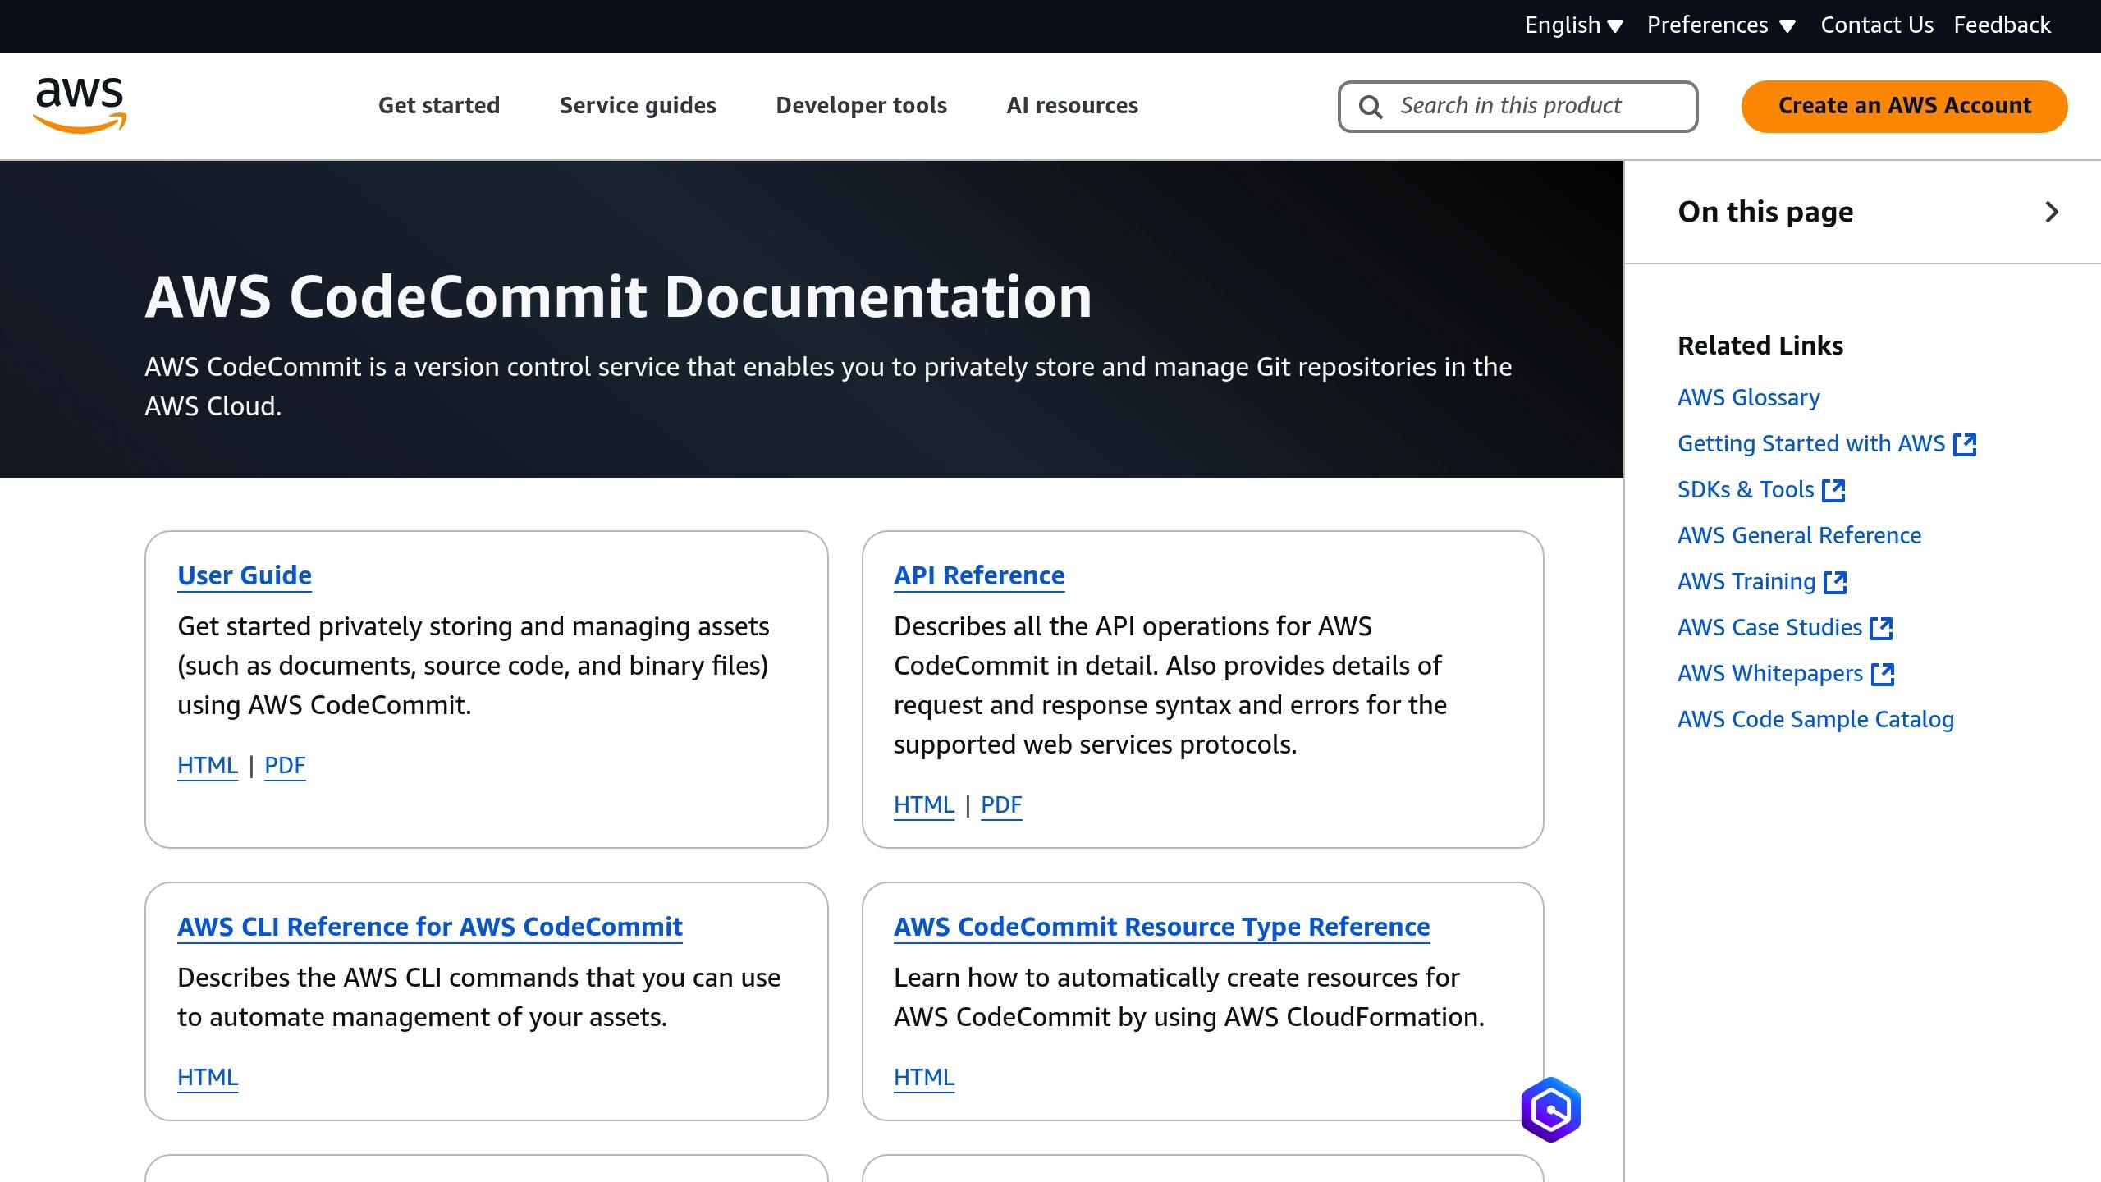Open AWS CLI Reference HTML link
Viewport: 2101px width, 1182px height.
tap(208, 1077)
